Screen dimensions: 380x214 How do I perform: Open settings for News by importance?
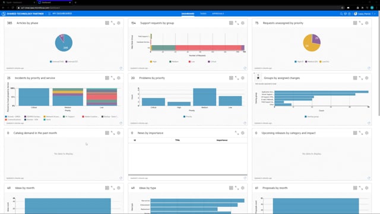pyautogui.click(x=243, y=133)
